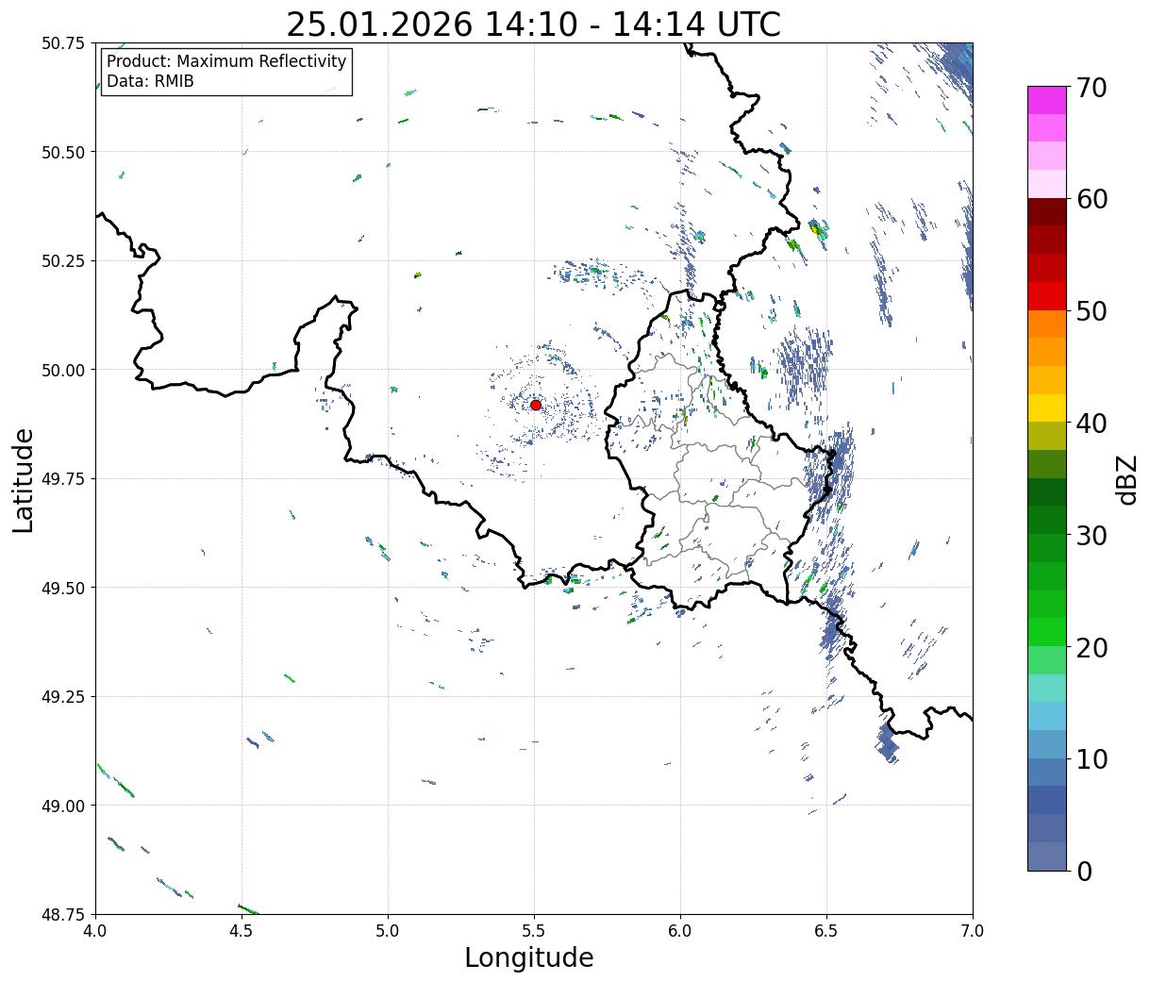Image resolution: width=1150 pixels, height=981 pixels.
Task: Click the 'Product: Maximum Reflectivity' legend text
Action: [226, 61]
